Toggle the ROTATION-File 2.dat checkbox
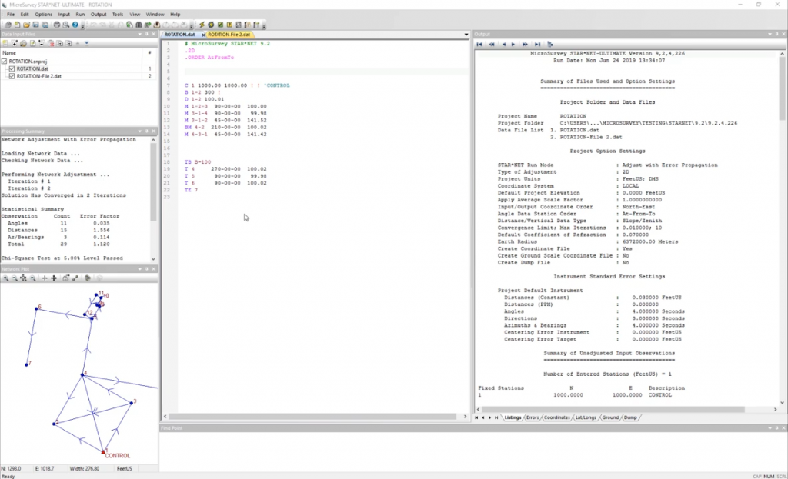 [12, 76]
